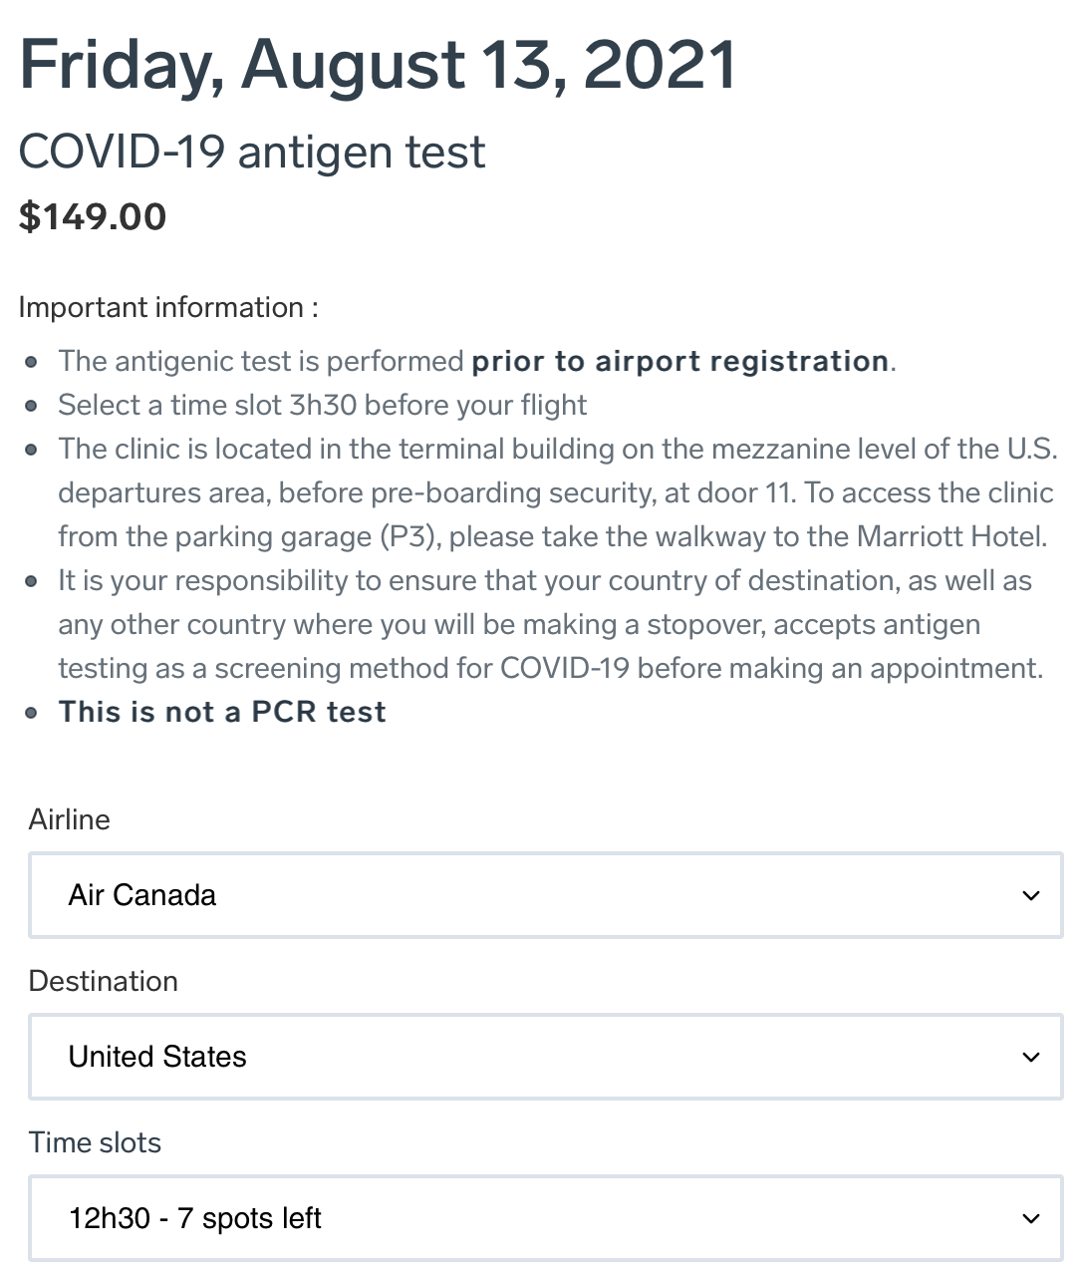Click the COVID-19 antigen test title

point(251,153)
